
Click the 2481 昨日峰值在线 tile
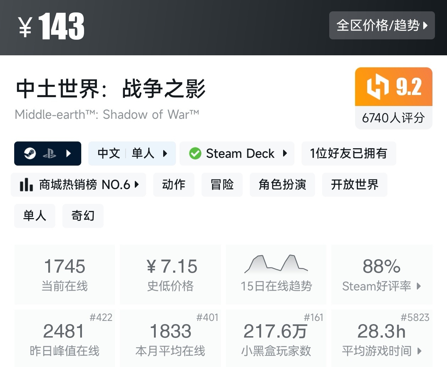coord(65,338)
